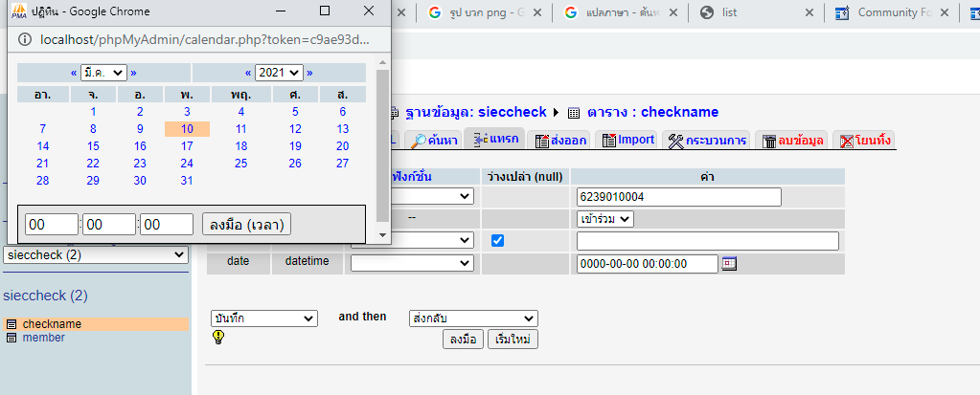The height and width of the screenshot is (395, 980).
Task: Open the function dropdown in third row
Action: 431,240
